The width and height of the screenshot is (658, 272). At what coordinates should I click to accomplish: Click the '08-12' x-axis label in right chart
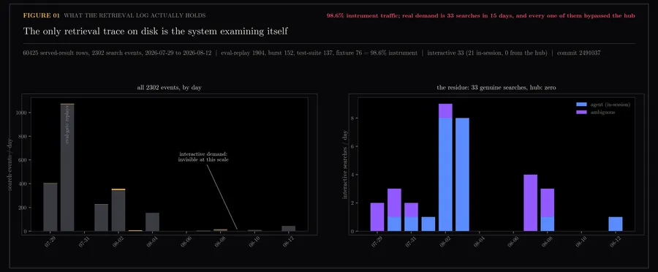tap(615, 242)
